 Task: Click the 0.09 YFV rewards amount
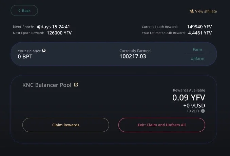coord(189,98)
